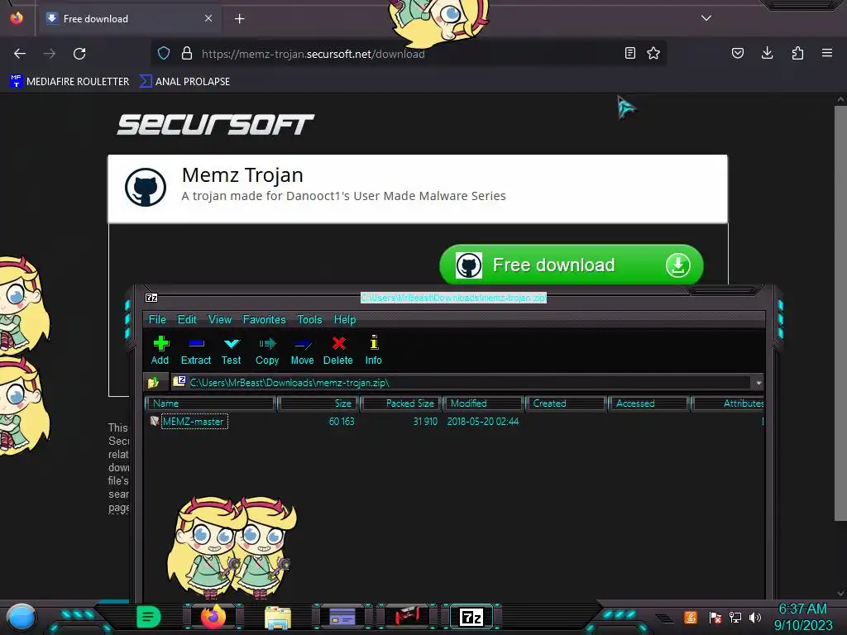Bookmark this page with the star
The height and width of the screenshot is (635, 847).
pos(653,53)
